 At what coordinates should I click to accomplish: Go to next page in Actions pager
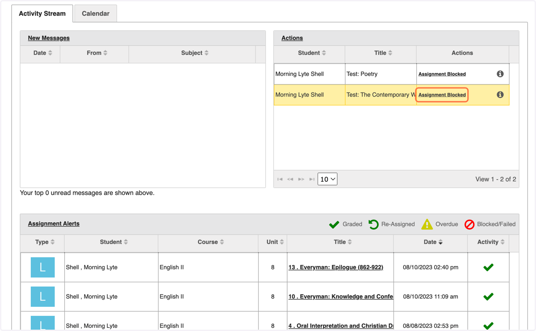301,179
